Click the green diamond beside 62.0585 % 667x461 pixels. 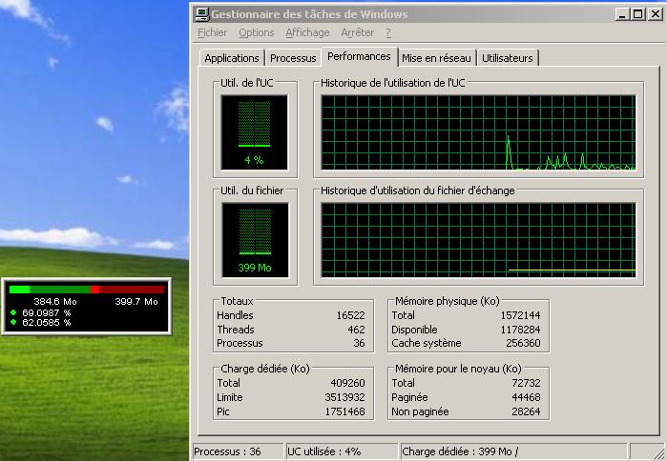click(13, 322)
